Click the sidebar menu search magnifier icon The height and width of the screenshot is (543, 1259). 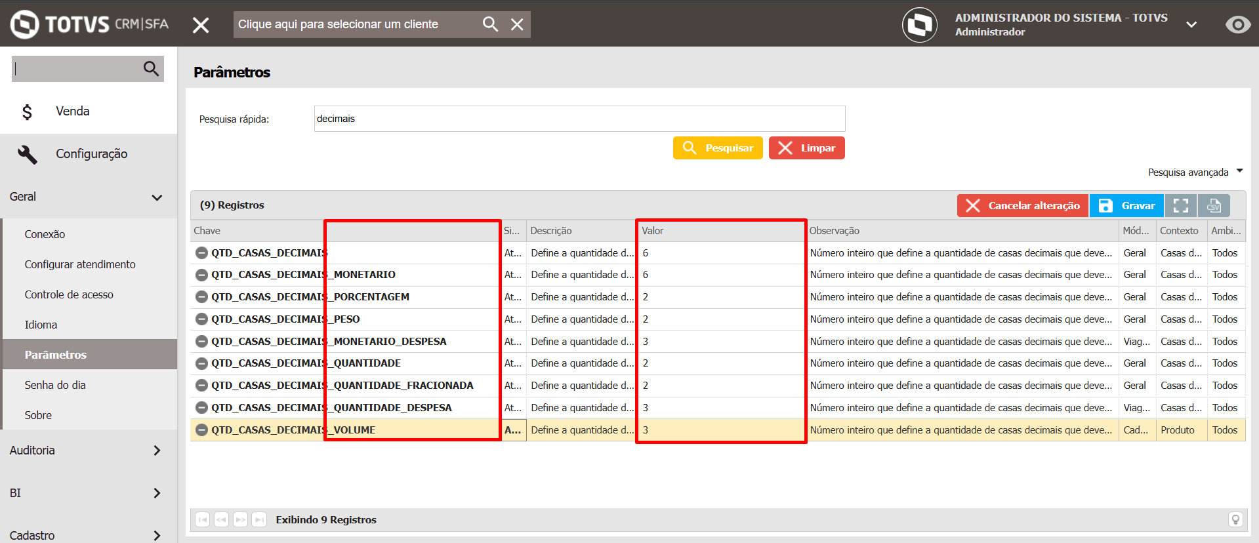[x=151, y=68]
